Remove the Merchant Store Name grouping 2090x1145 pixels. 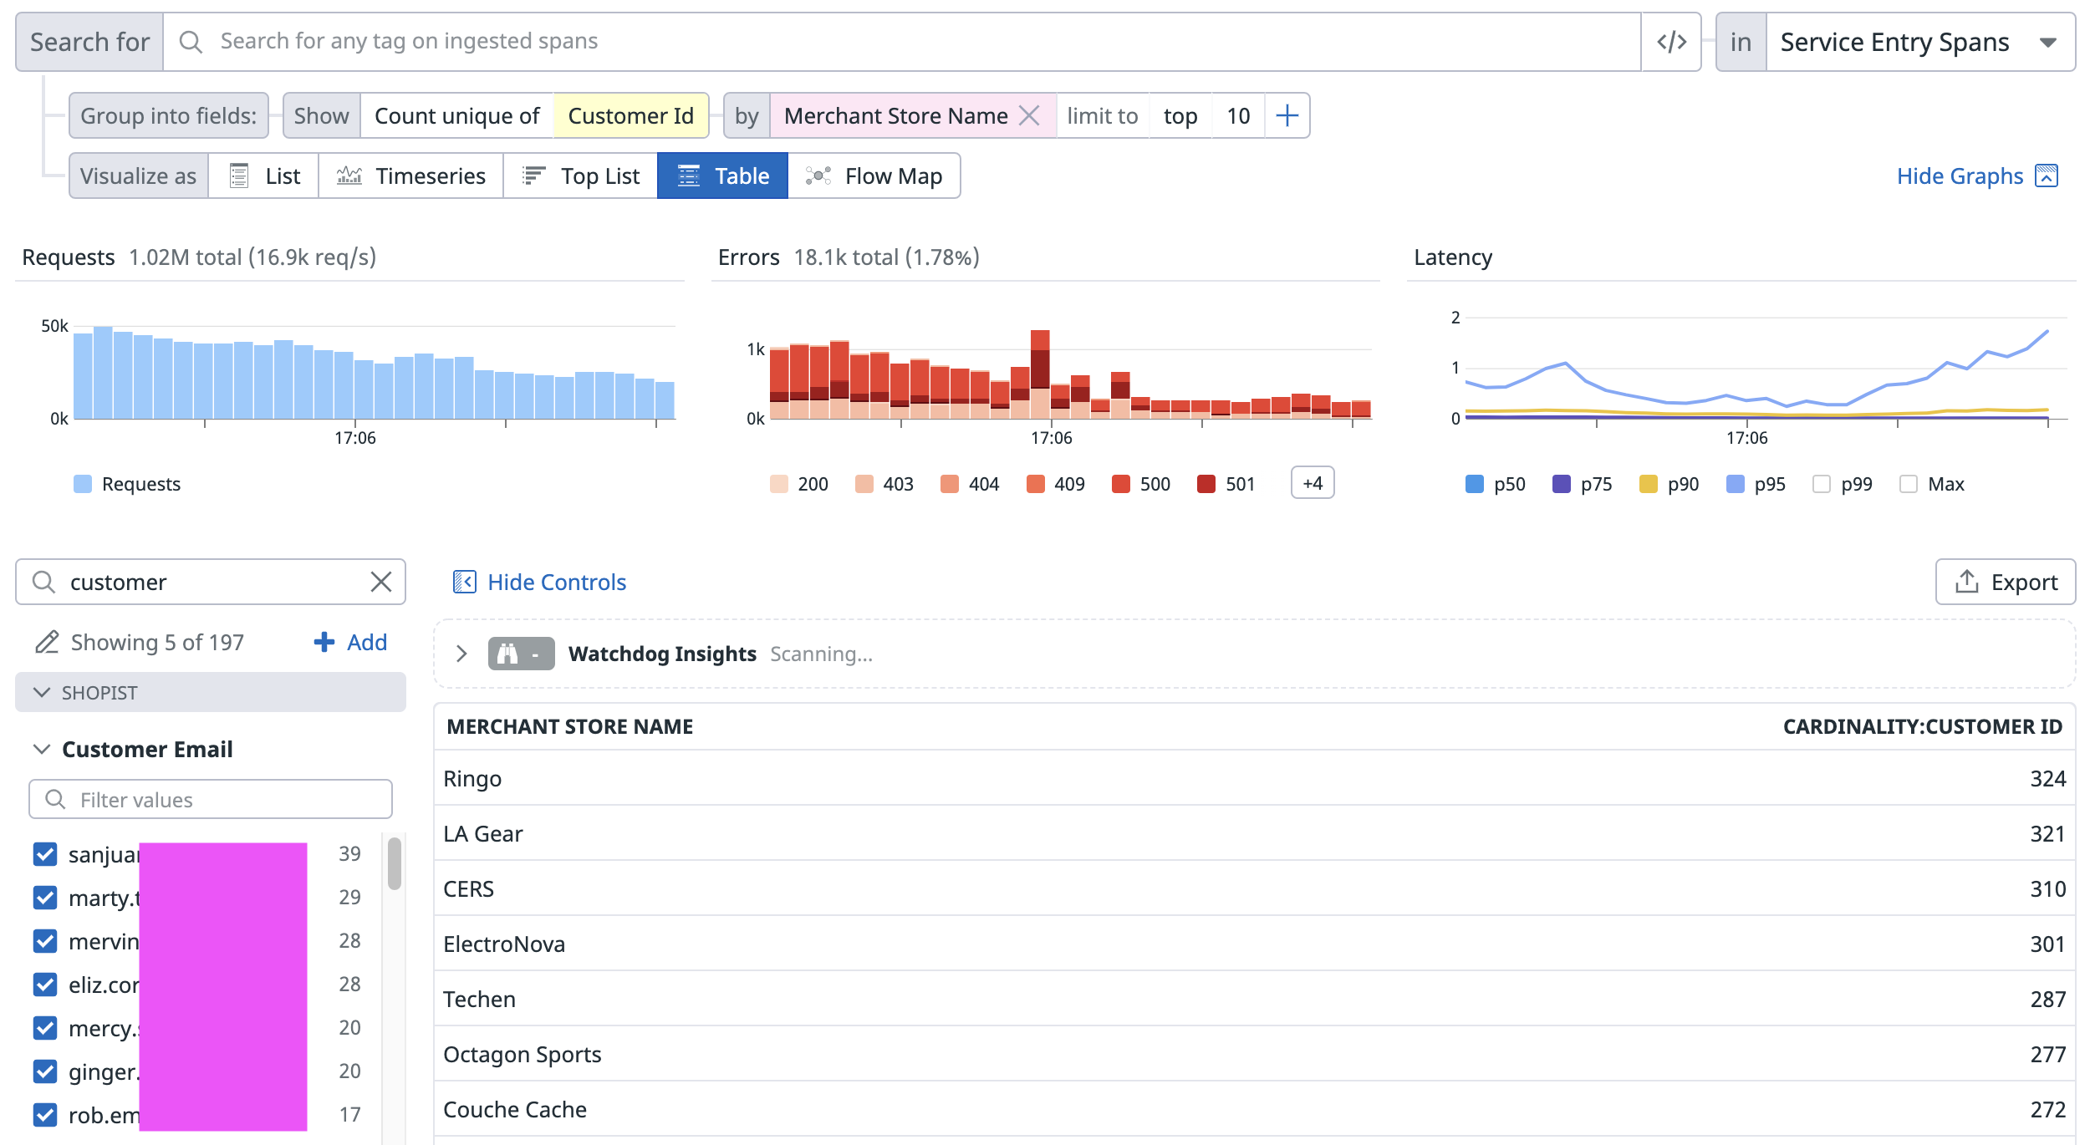tap(1029, 115)
